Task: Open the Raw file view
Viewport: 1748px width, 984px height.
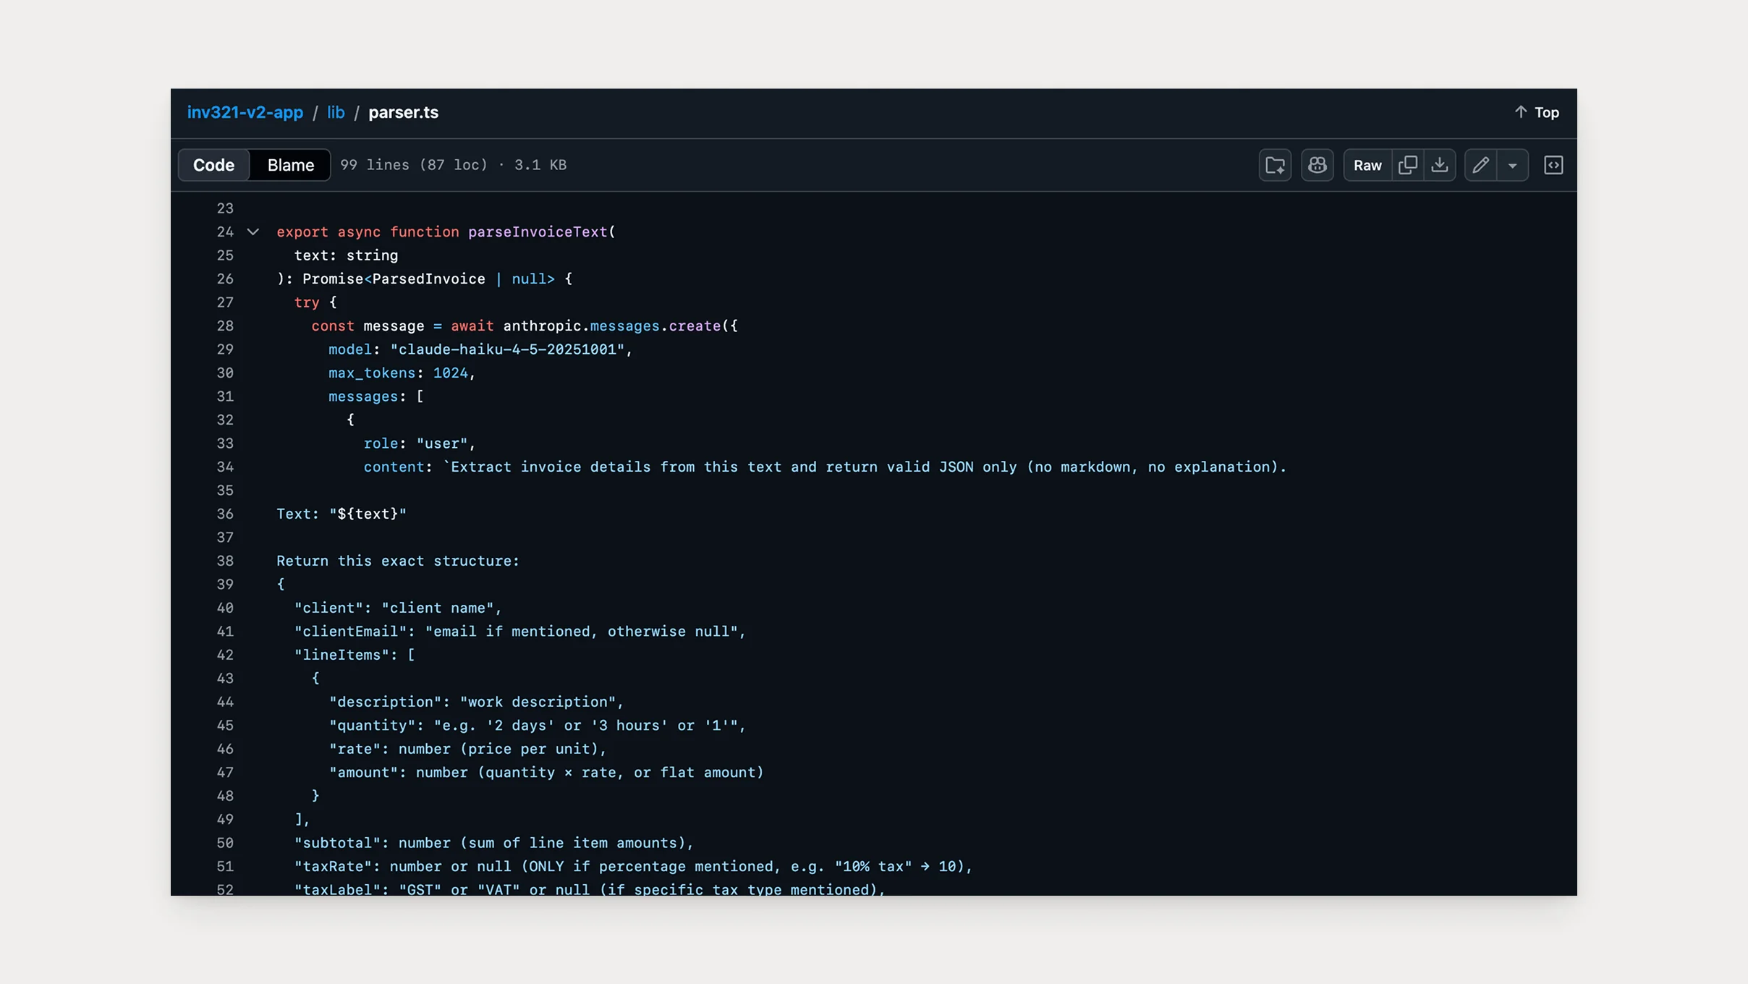Action: (x=1367, y=165)
